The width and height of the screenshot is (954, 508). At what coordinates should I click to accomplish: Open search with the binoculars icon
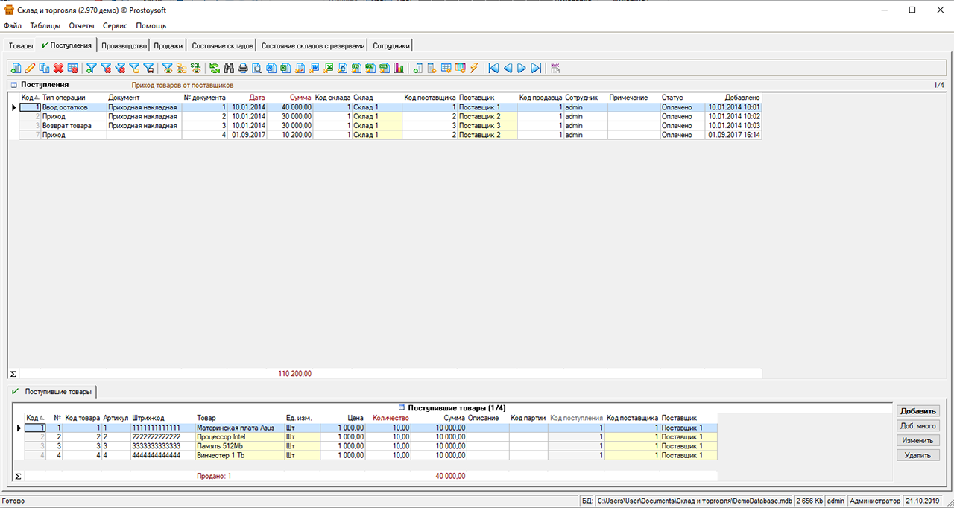click(229, 69)
